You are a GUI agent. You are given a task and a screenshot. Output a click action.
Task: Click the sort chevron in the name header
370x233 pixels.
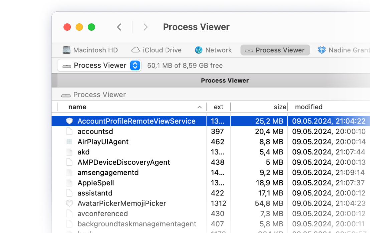[199, 107]
